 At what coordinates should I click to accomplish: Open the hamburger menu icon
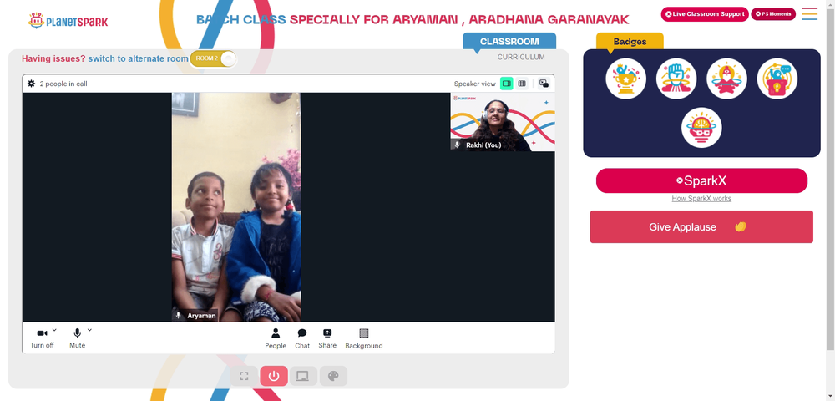pyautogui.click(x=809, y=14)
